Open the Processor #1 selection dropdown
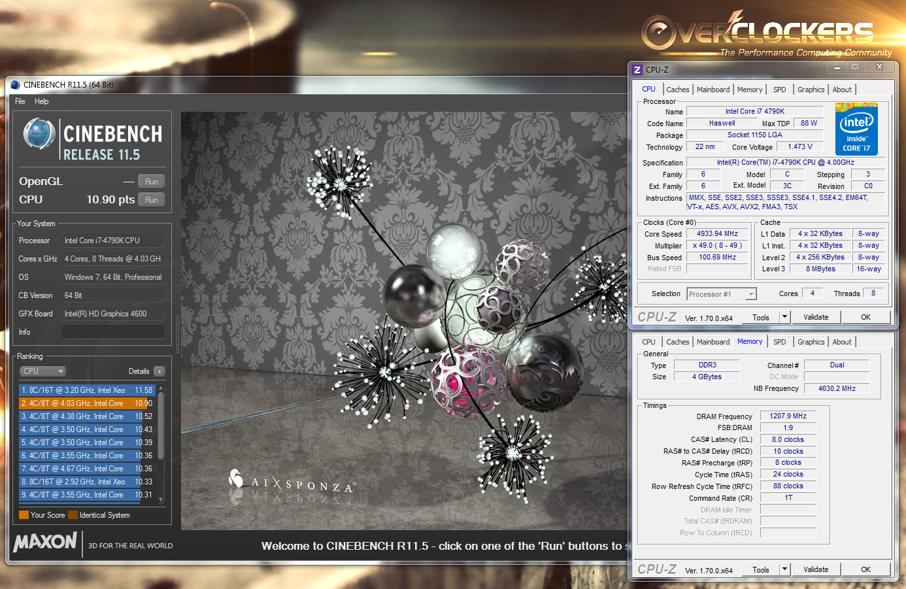This screenshot has width=906, height=589. pos(722,294)
